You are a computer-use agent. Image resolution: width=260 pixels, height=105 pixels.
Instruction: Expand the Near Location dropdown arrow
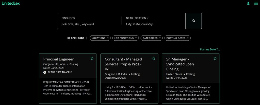pyautogui.click(x=148, y=18)
